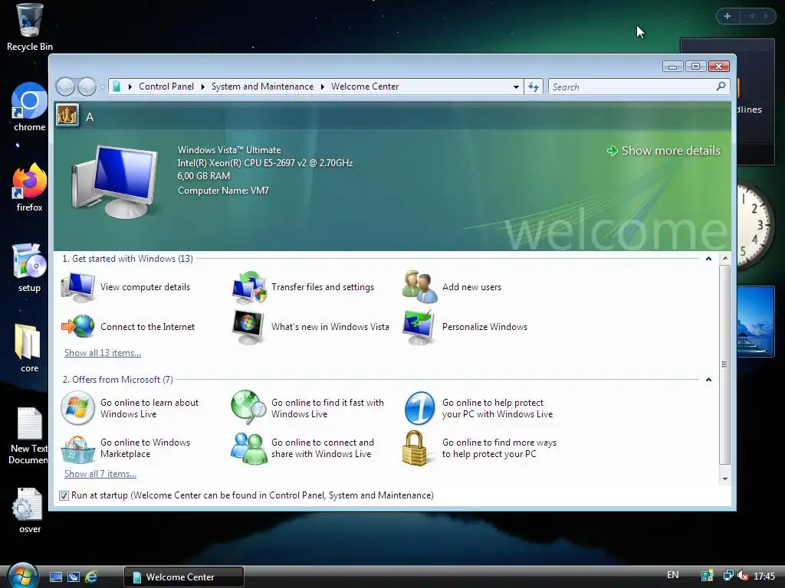Click the Forward navigation button
785x588 pixels.
87,87
